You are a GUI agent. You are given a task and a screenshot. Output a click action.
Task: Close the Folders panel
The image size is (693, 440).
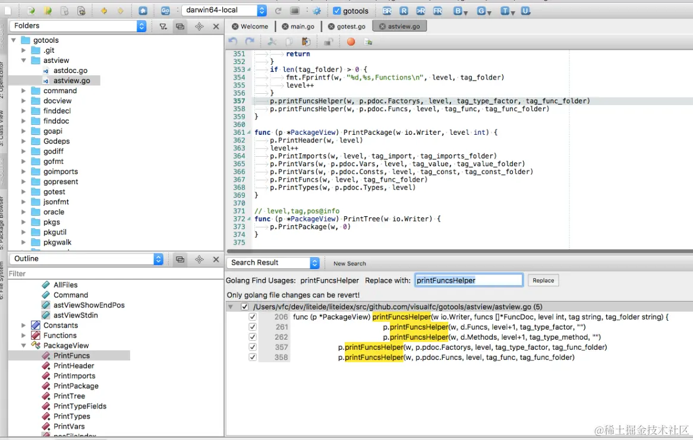pyautogui.click(x=216, y=27)
